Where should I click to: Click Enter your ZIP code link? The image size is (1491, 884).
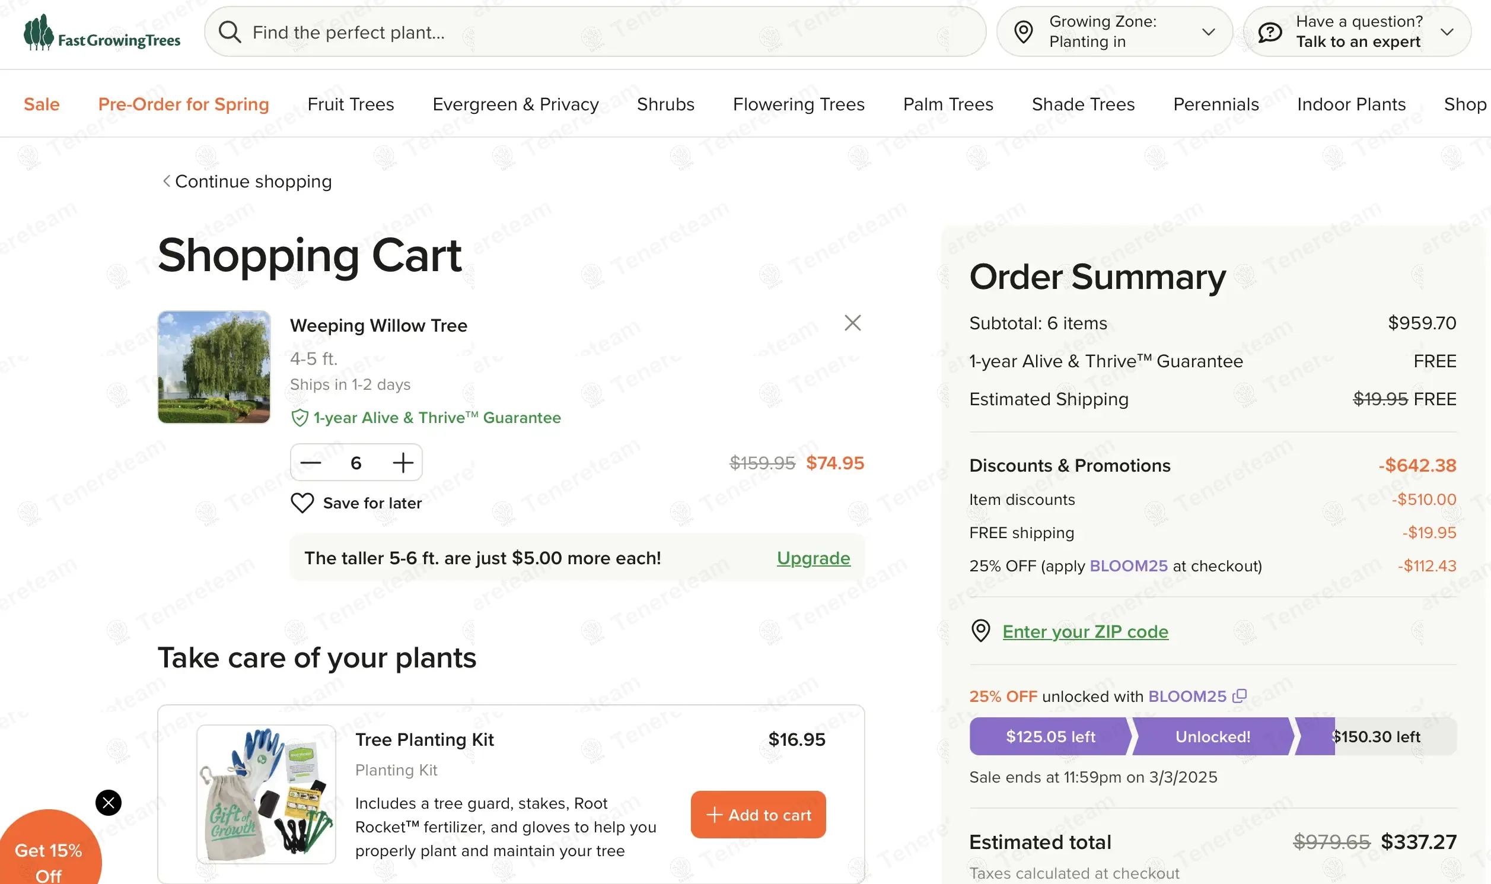pos(1085,631)
